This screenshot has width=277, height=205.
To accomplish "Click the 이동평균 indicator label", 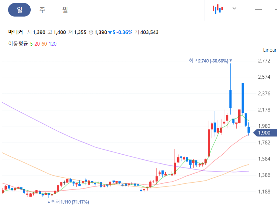I will point(18,44).
